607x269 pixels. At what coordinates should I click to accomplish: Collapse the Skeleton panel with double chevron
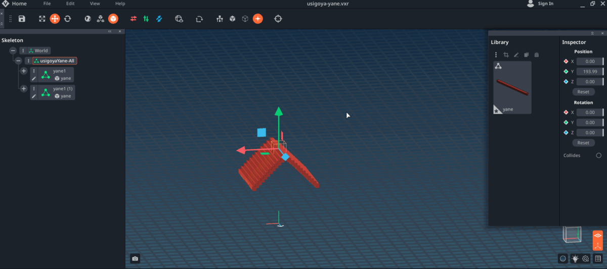click(x=110, y=31)
